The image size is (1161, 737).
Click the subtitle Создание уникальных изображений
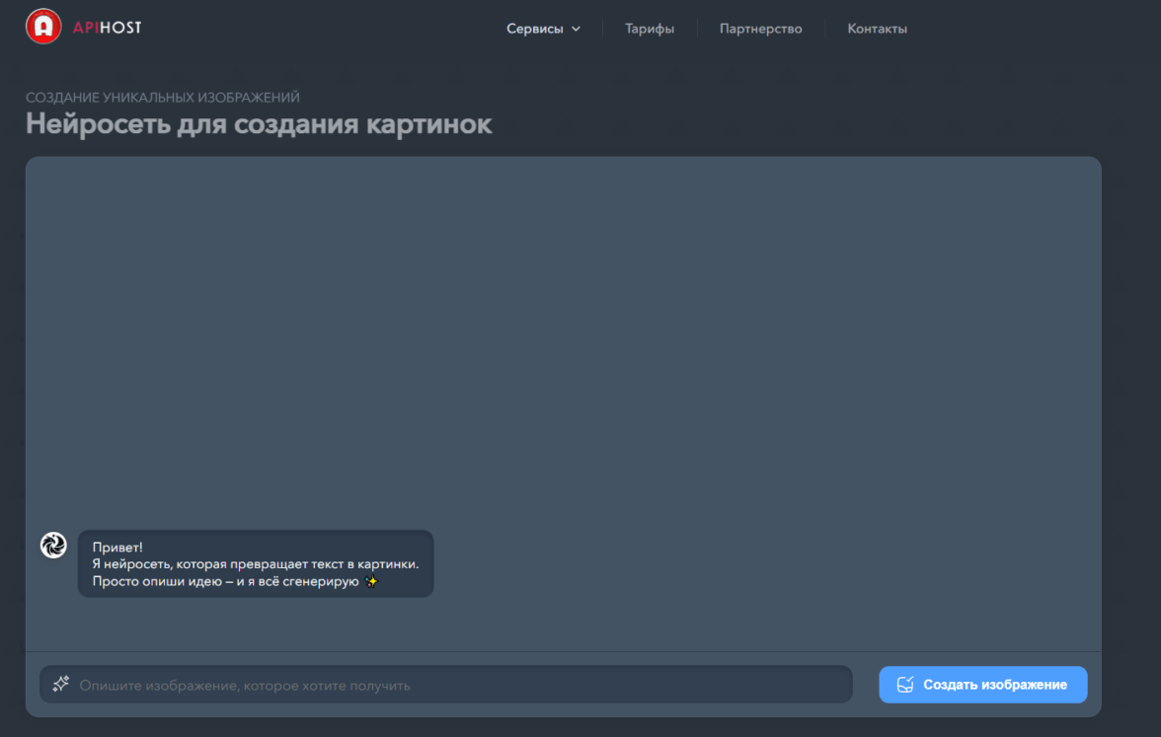[x=163, y=98]
